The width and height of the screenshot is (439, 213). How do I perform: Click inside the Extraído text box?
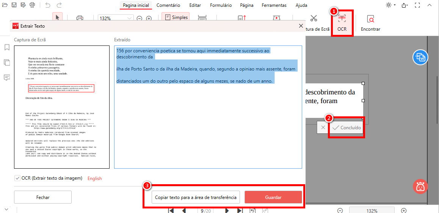[x=208, y=107]
